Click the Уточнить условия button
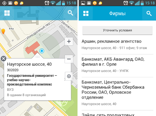The image size is (156, 116). [117, 30]
